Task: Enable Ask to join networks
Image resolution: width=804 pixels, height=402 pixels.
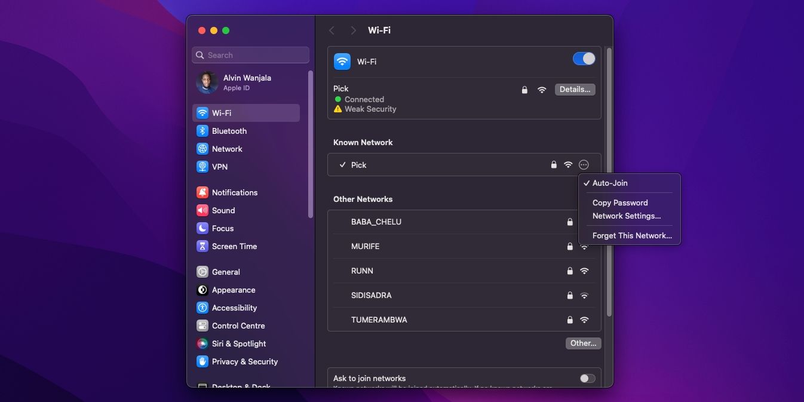Action: (586, 378)
